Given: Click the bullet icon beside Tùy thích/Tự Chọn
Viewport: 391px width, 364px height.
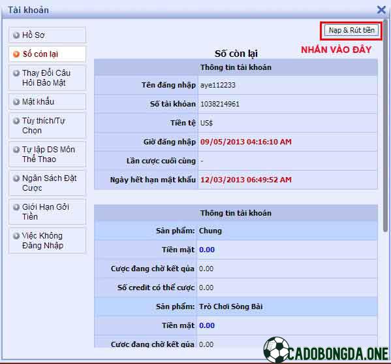Looking at the screenshot, I should (x=16, y=121).
